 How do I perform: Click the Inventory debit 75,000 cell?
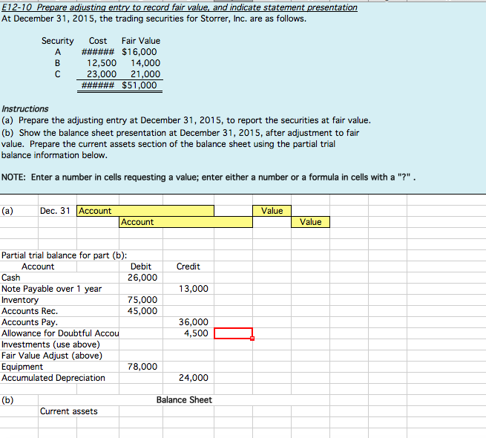click(x=142, y=300)
